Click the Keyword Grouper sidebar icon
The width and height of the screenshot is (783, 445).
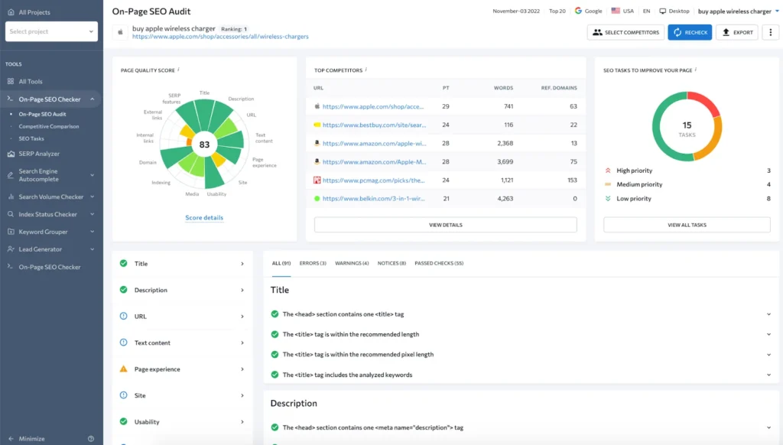pos(11,232)
